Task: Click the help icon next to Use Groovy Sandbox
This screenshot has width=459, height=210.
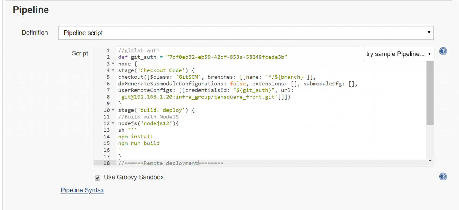Action: pos(443,177)
